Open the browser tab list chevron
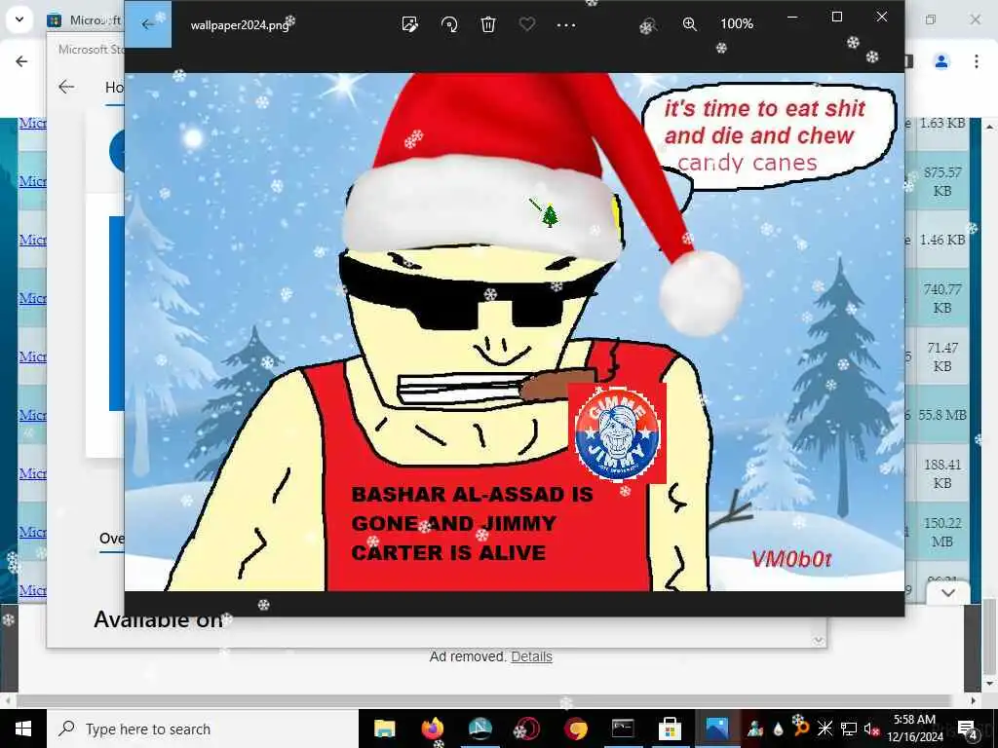 (19, 19)
